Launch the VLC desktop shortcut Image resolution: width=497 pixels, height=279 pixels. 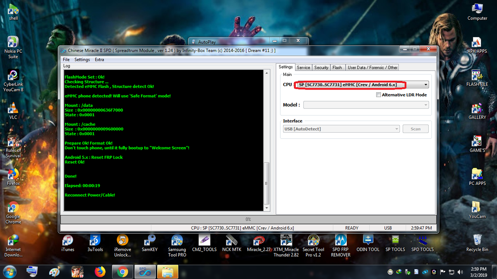[x=13, y=111]
